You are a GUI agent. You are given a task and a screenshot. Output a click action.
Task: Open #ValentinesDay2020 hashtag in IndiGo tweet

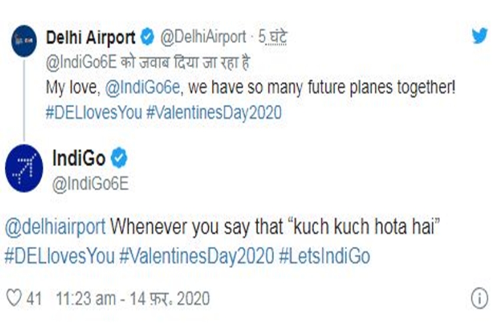click(x=196, y=256)
